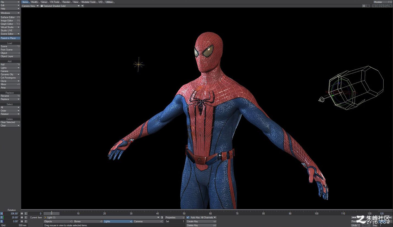Click the viewport Move (pan) icon
The height and width of the screenshot is (227, 393).
pyautogui.click(x=378, y=6)
